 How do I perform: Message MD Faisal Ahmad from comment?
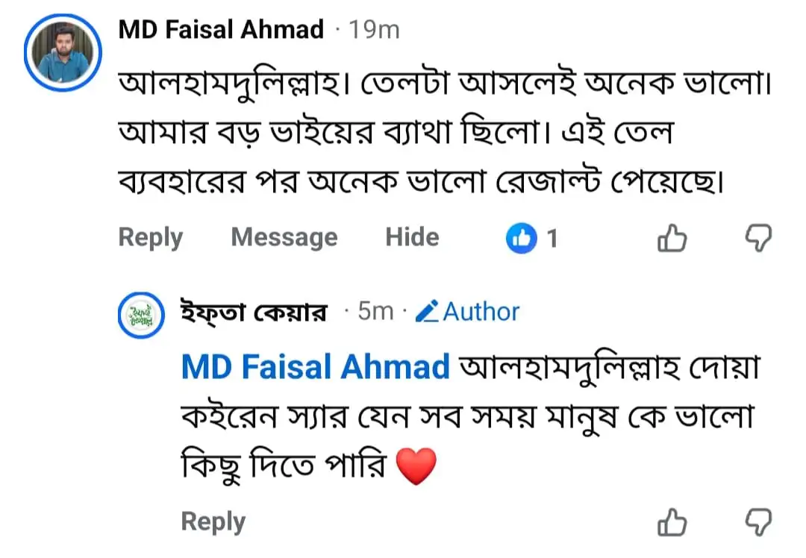[284, 238]
